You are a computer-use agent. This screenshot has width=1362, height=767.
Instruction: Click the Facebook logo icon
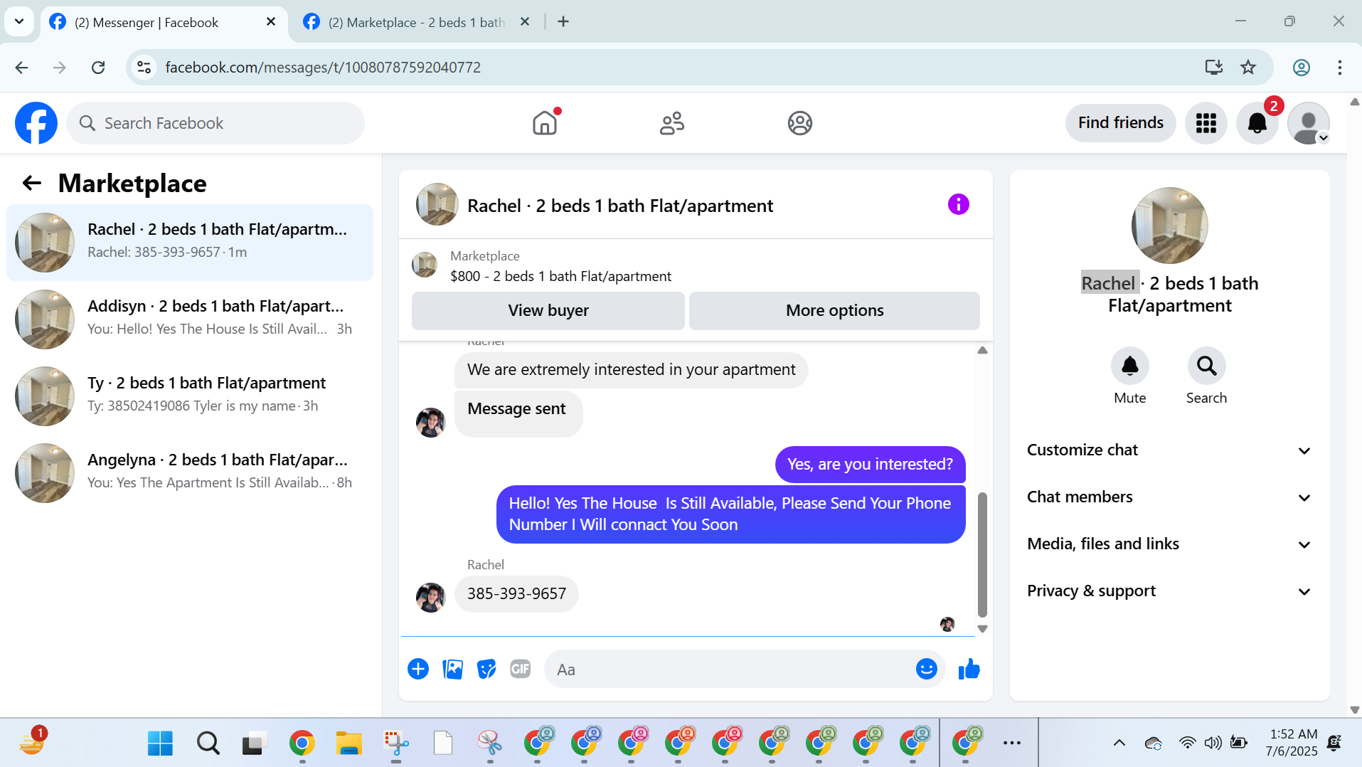click(36, 123)
